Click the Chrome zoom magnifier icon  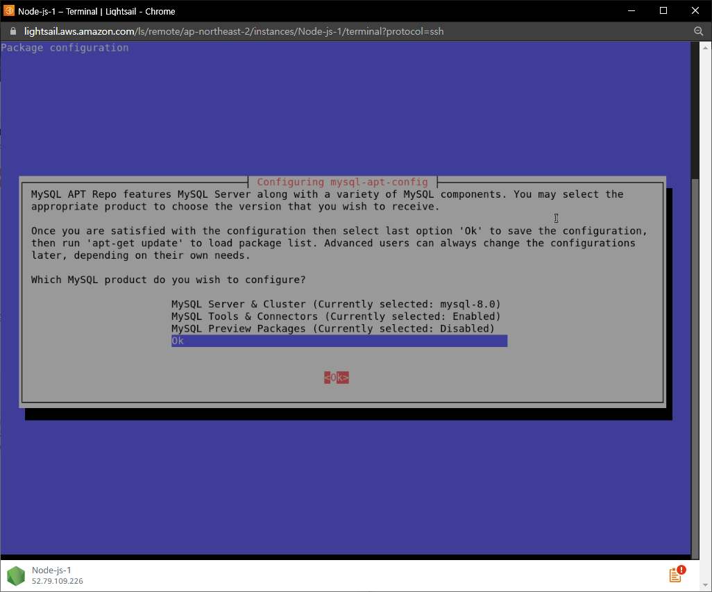(x=698, y=31)
